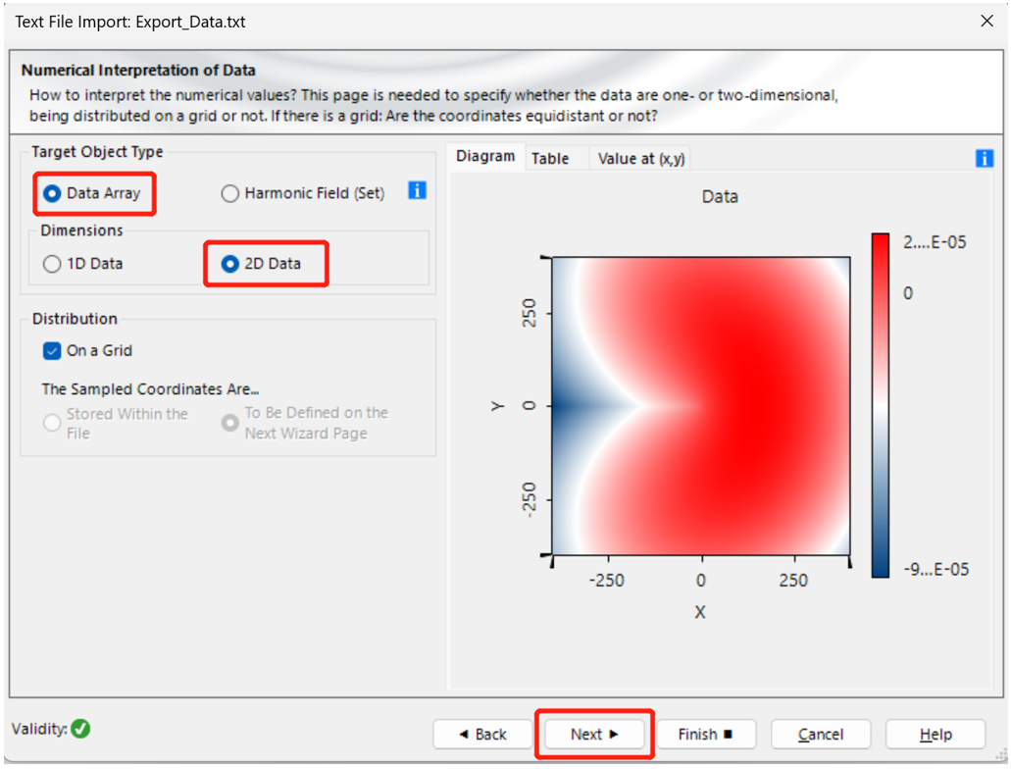Click the info icon beside Harmonic Field (Set)
This screenshot has width=1011, height=769.
(x=417, y=190)
